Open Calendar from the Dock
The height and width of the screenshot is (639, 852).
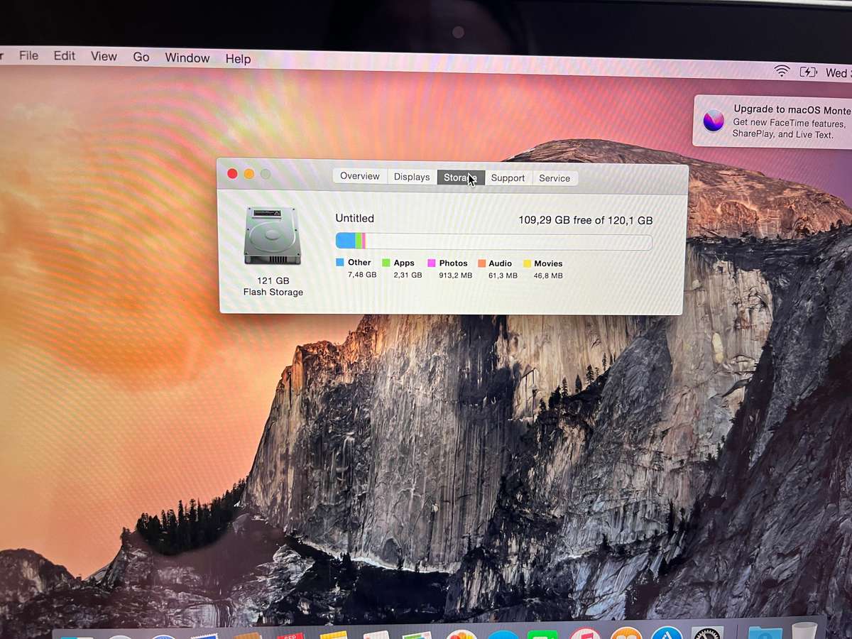coord(289,634)
